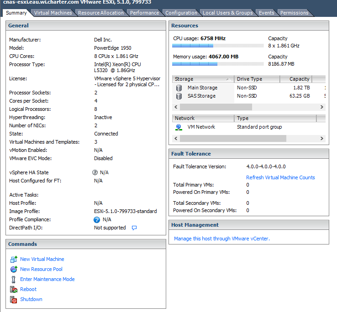Click the New Resource Pool icon
Screen dimensions: 337x312
[x=14, y=269]
